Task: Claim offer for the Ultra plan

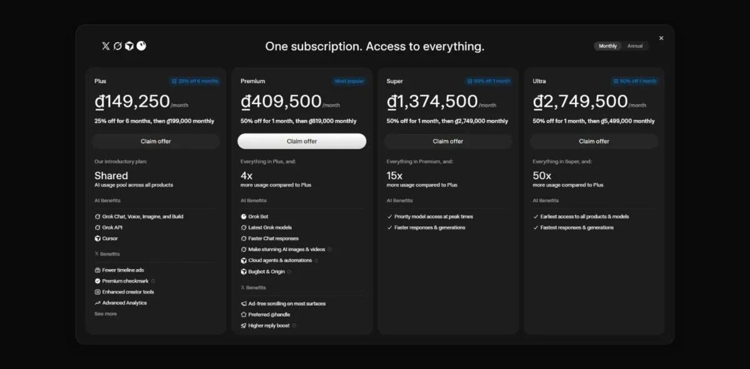Action: tap(594, 141)
